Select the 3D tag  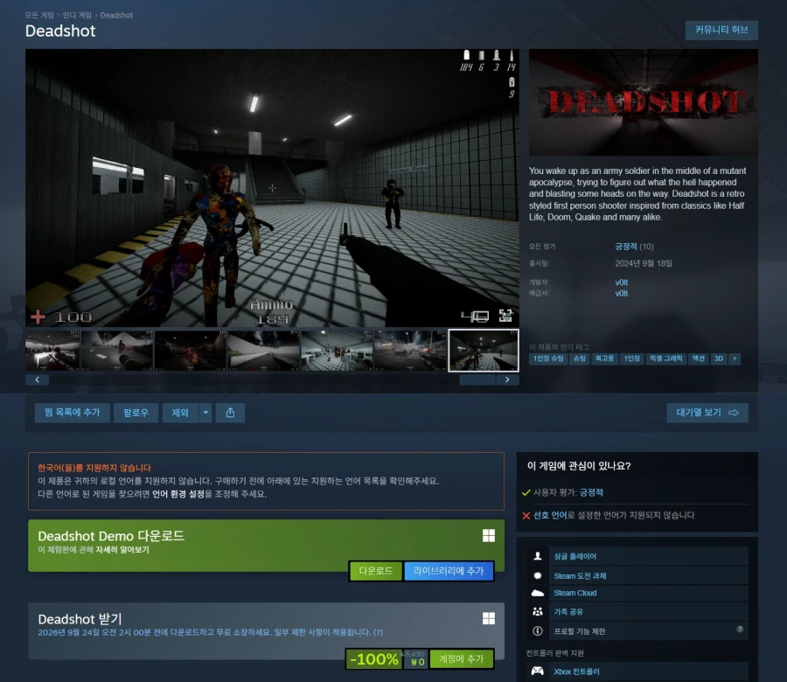coord(718,358)
